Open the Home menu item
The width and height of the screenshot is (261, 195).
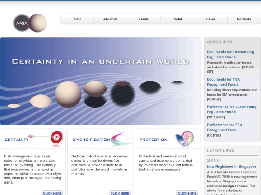click(x=77, y=19)
